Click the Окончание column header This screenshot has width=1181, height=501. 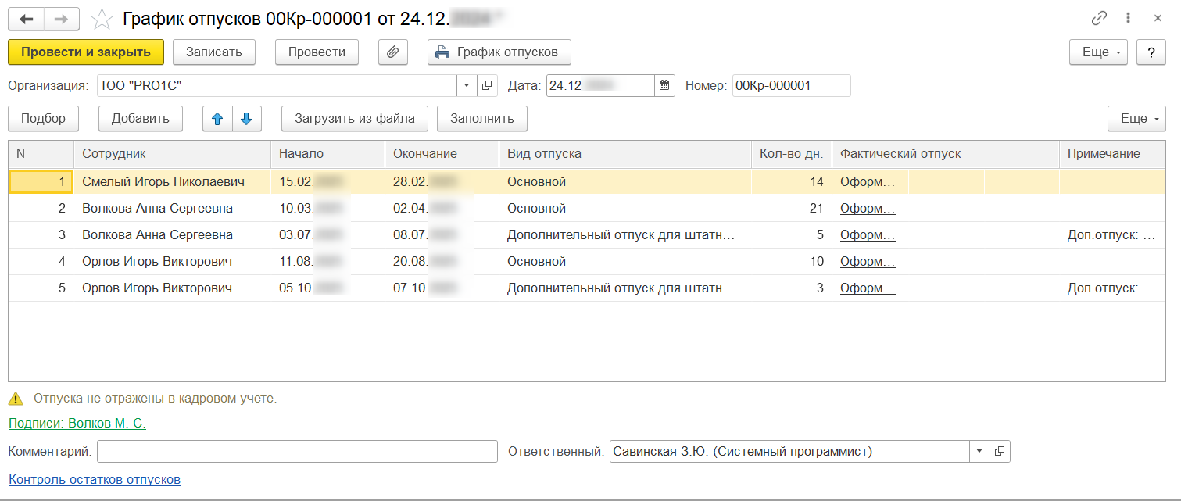[442, 154]
